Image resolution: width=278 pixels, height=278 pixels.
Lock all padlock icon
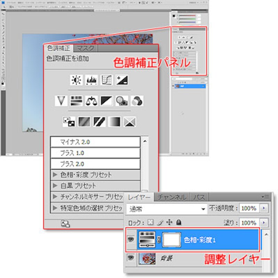tap(179, 222)
